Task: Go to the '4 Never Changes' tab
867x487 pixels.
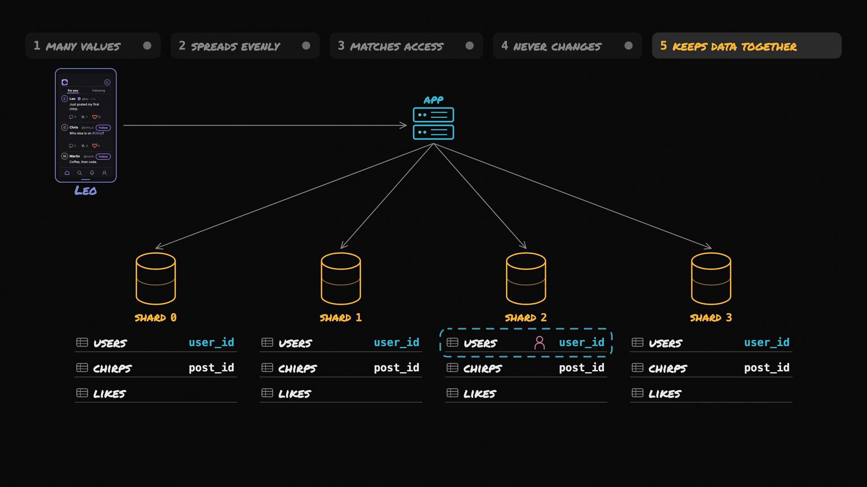Action: (x=568, y=46)
